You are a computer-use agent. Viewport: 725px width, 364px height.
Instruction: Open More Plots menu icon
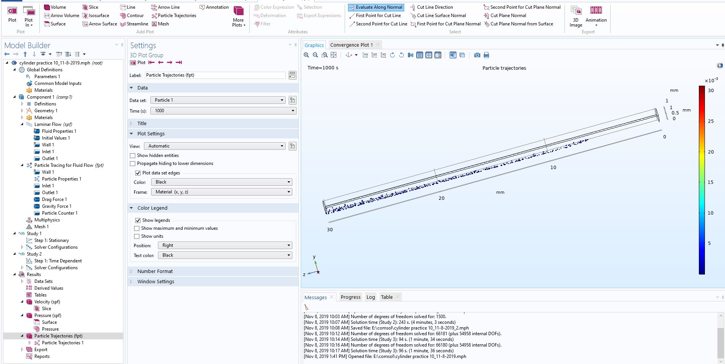238,11
